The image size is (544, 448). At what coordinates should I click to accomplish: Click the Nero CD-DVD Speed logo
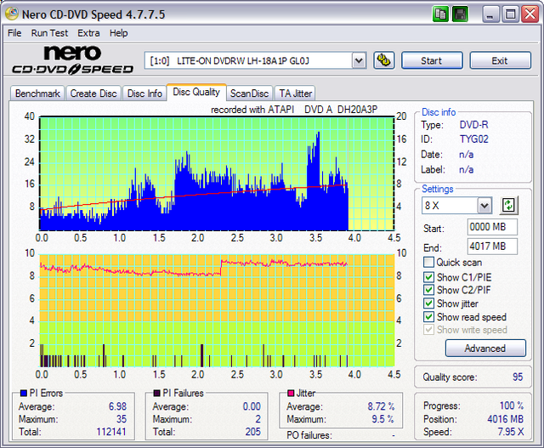(72, 60)
